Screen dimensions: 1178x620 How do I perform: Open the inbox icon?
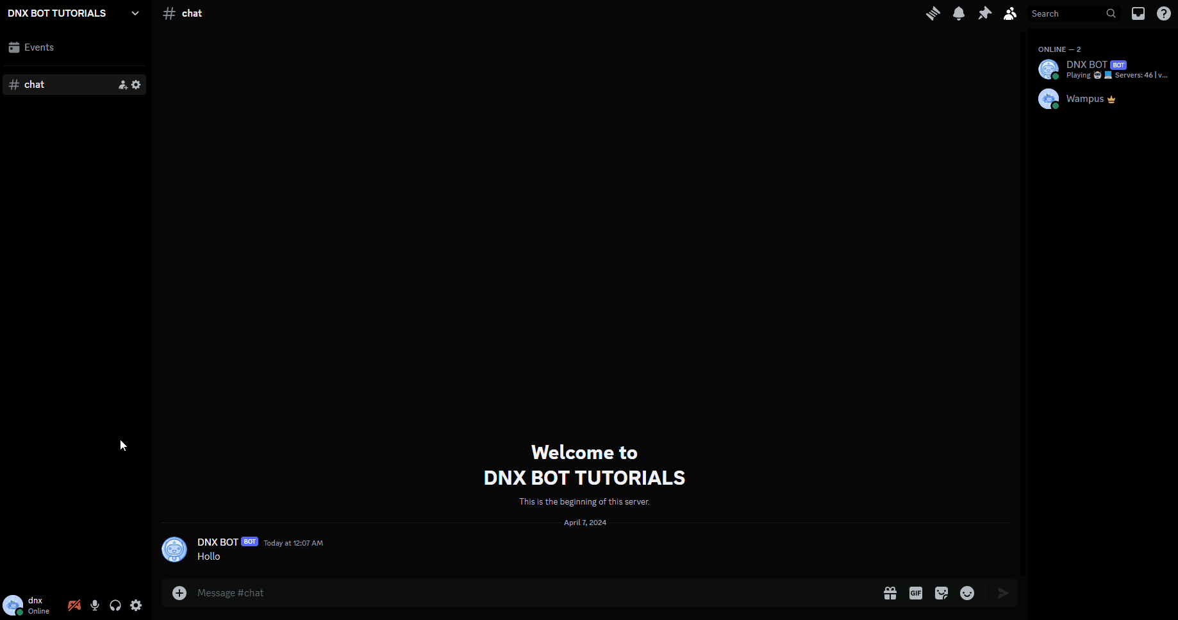(x=1138, y=13)
